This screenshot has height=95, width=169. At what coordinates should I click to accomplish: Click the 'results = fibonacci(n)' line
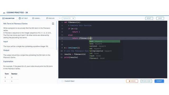tap(75, 54)
